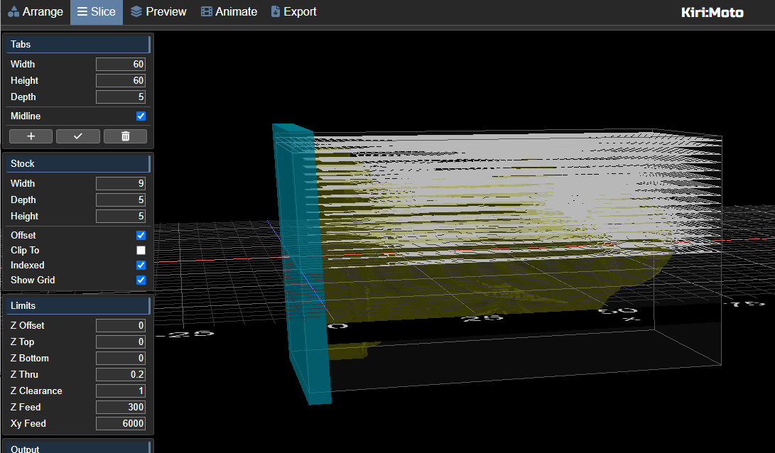Screen dimensions: 775x453
Task: Collapse the Stock panel header
Action: click(x=77, y=163)
